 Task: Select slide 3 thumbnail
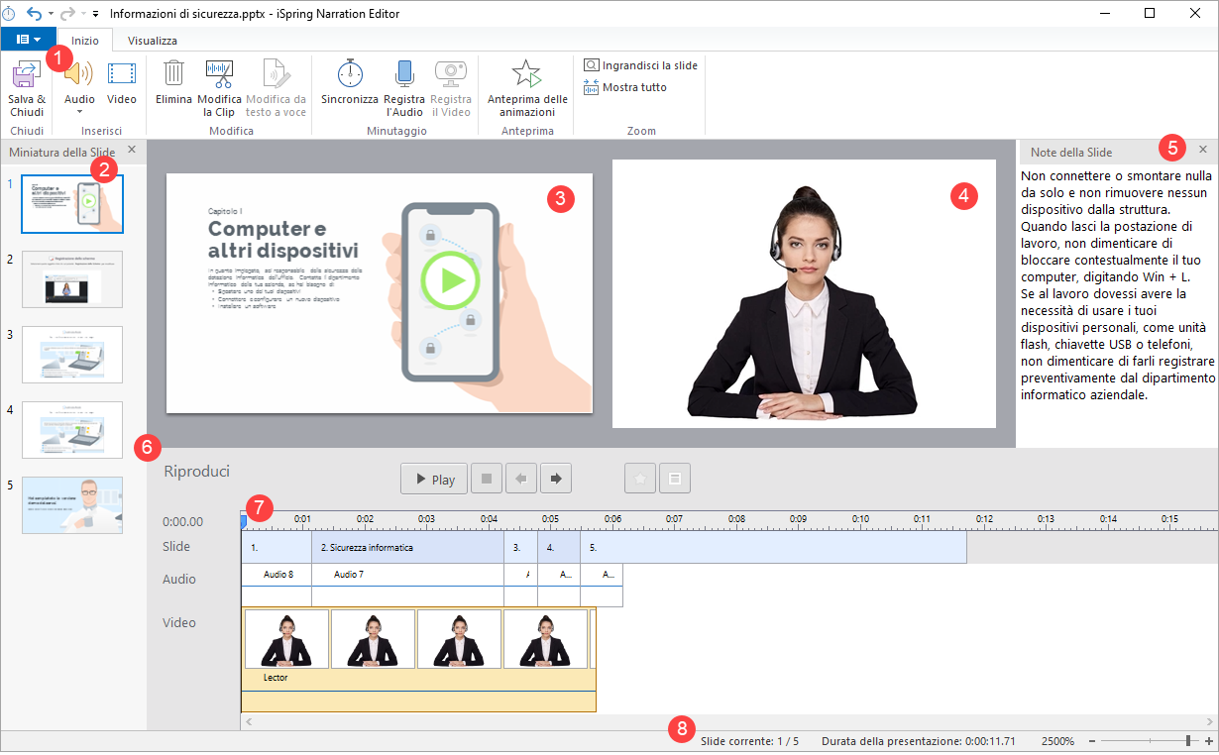(x=72, y=354)
